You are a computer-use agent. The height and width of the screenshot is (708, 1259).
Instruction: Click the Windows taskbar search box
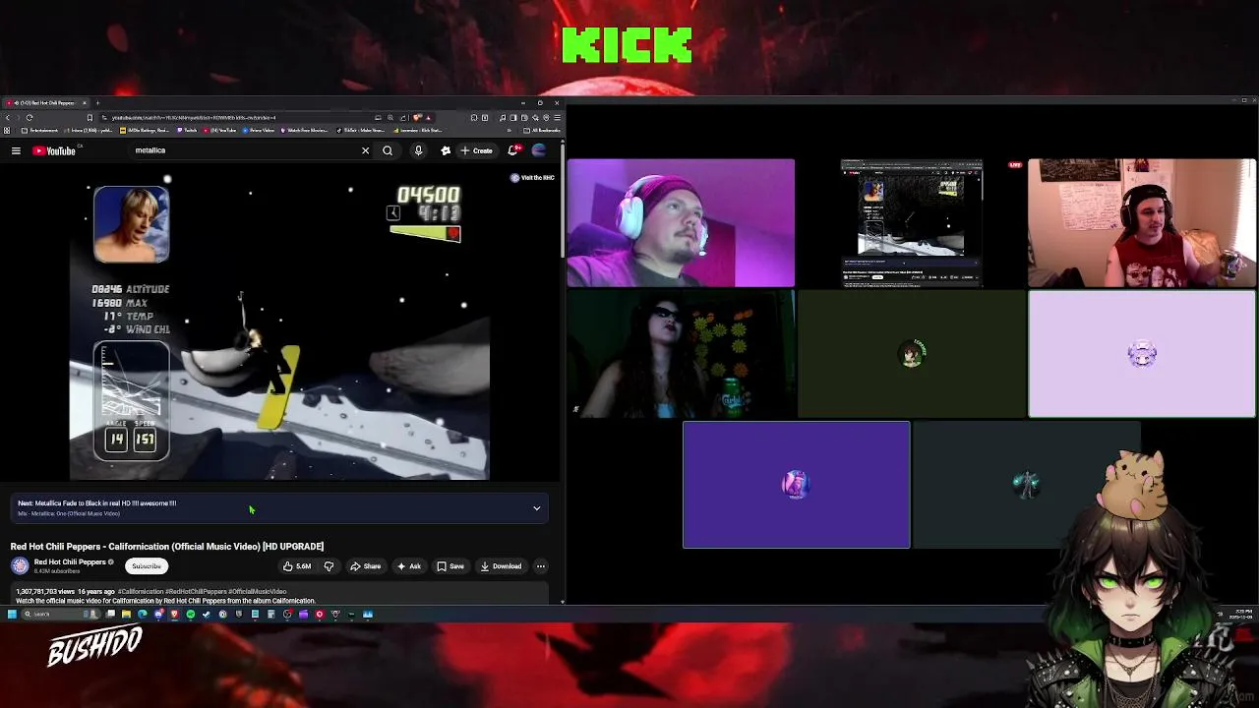click(x=61, y=615)
